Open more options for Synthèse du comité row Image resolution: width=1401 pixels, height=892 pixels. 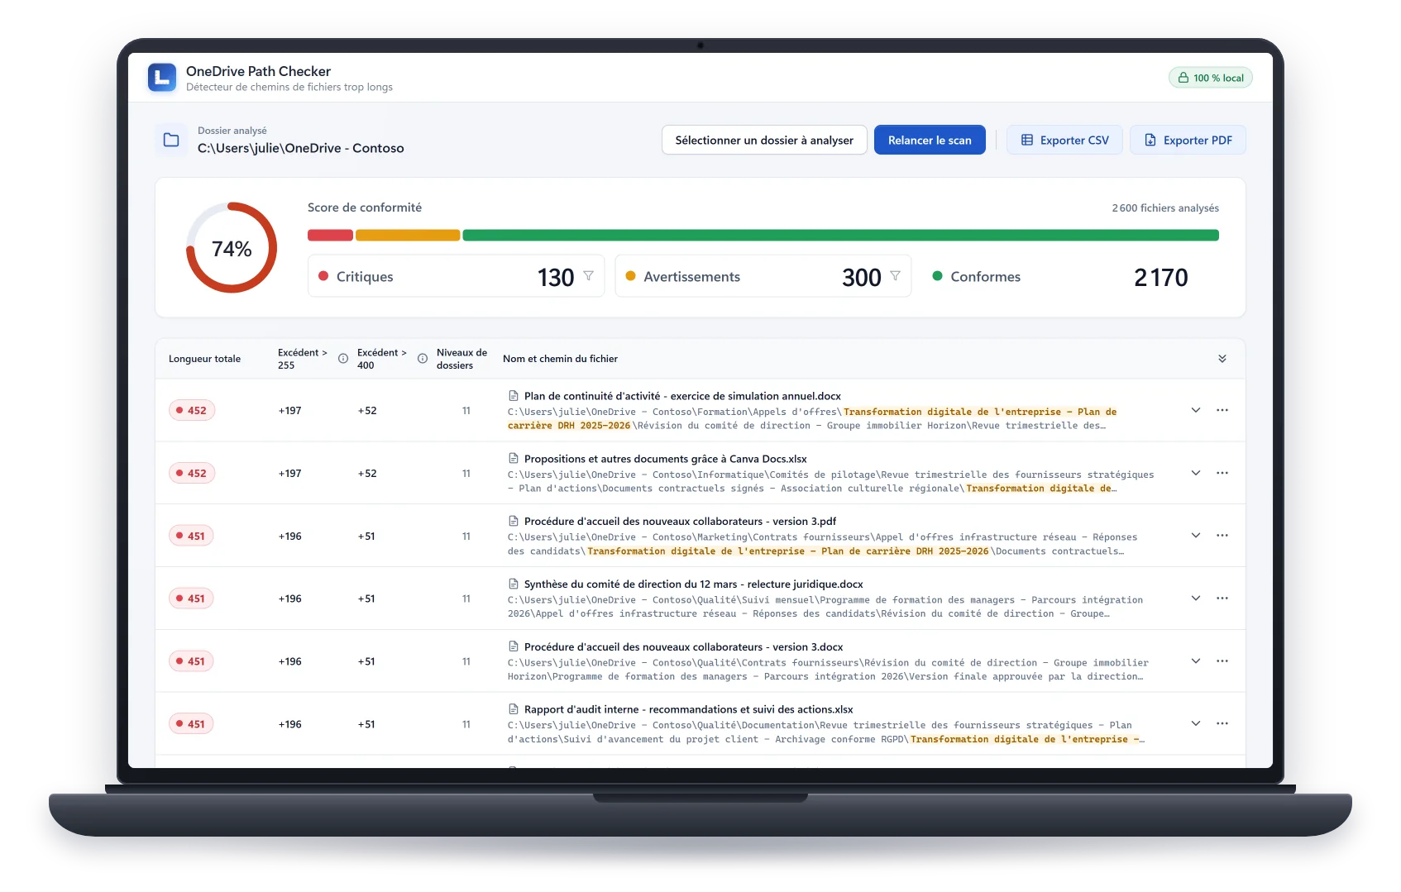point(1222,599)
